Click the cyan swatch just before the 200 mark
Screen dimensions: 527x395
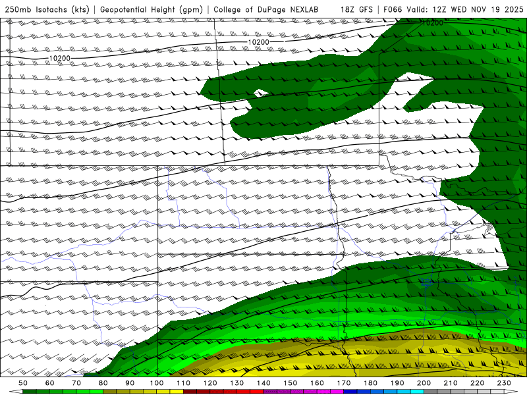pos(417,392)
